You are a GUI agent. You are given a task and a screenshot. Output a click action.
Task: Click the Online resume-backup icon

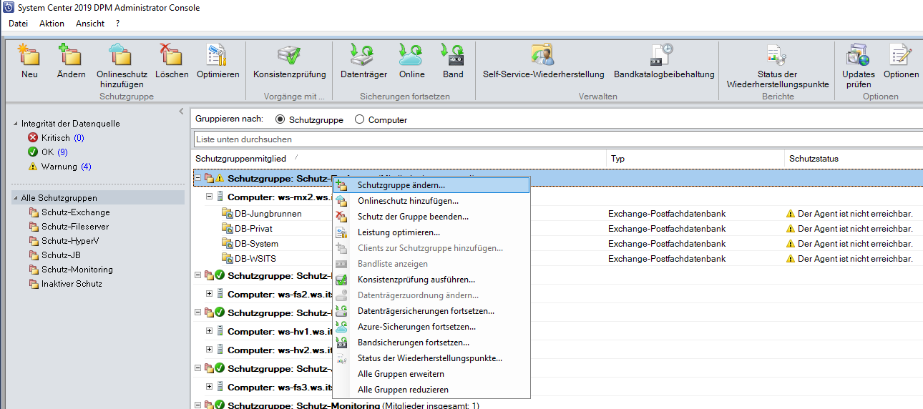coord(411,55)
